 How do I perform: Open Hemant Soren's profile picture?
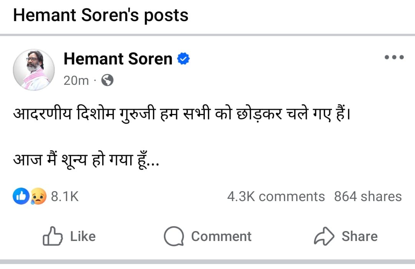pos(34,70)
